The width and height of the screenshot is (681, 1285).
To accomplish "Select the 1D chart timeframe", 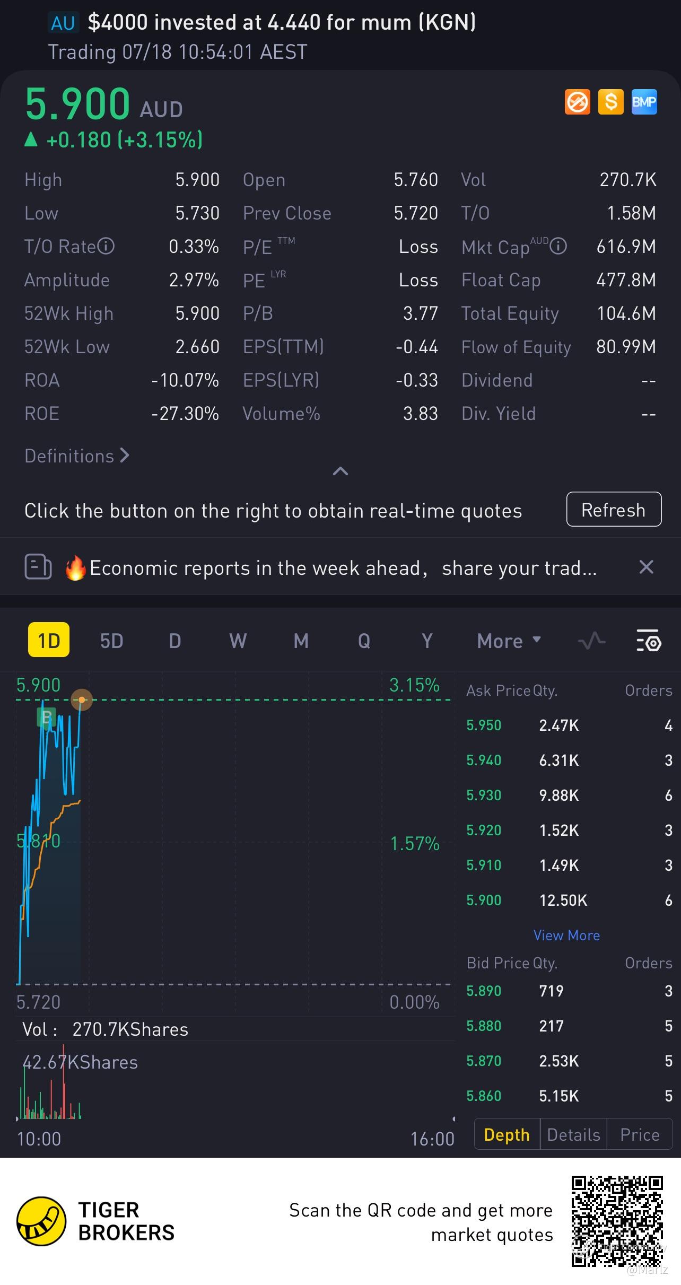I will tap(49, 640).
